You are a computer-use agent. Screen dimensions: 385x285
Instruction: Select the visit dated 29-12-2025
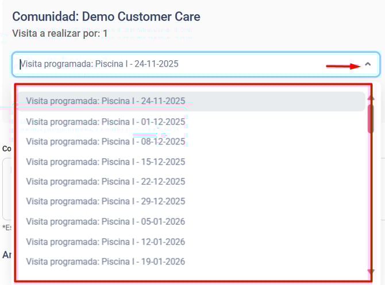106,202
